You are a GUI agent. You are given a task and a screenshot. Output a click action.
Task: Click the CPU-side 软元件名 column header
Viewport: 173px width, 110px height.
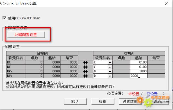click(x=103, y=58)
